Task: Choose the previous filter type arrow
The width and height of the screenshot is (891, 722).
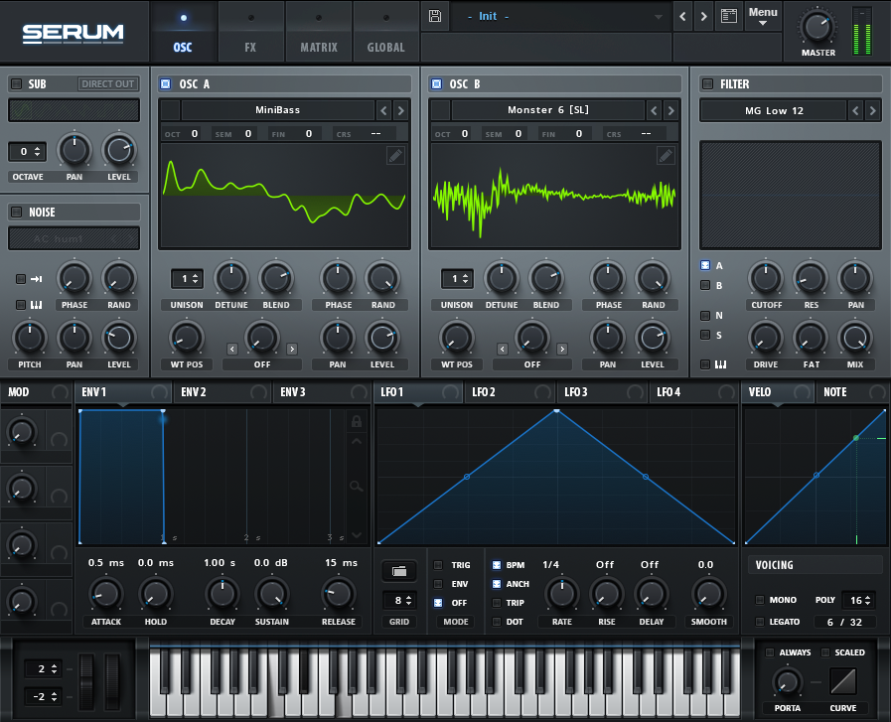Action: point(855,111)
